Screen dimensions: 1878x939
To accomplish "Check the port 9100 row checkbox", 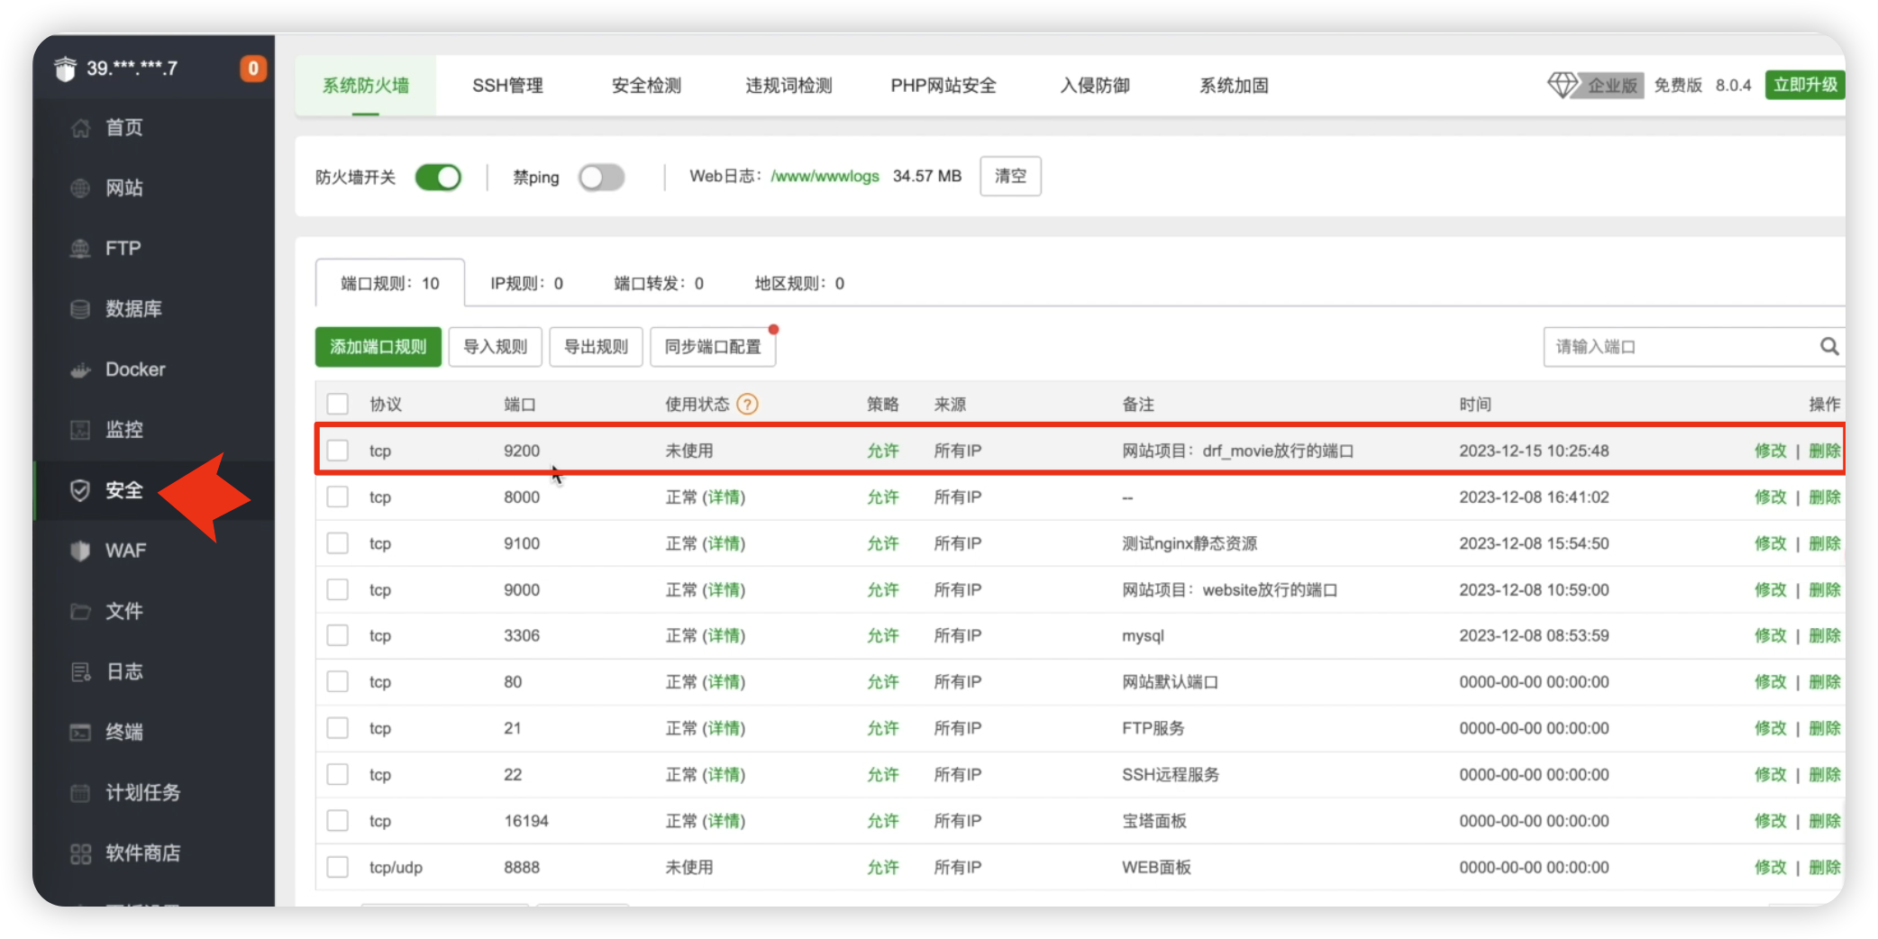I will tap(338, 543).
